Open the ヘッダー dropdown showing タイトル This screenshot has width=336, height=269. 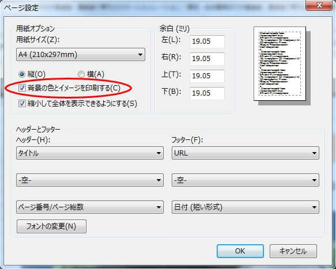[90, 153]
